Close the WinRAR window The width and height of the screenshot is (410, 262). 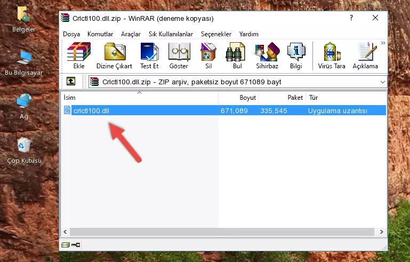(375, 18)
